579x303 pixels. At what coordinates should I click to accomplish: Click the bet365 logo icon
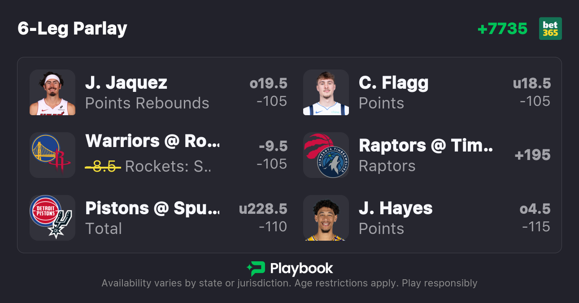tap(550, 29)
